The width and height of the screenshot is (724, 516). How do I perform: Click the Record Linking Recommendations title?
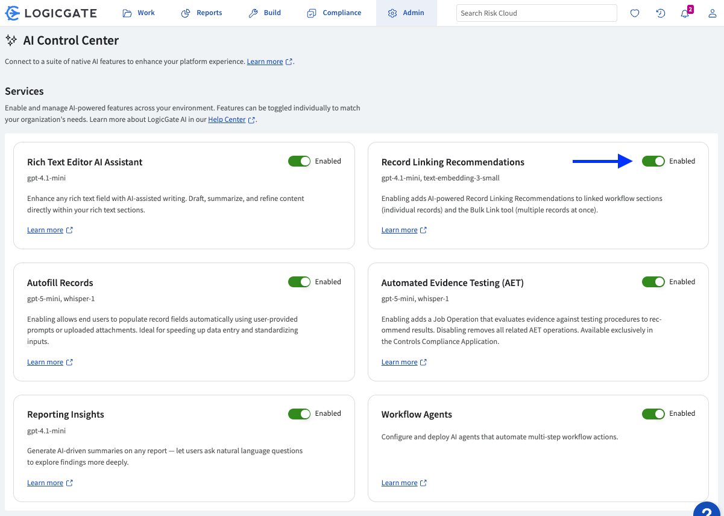coord(453,162)
